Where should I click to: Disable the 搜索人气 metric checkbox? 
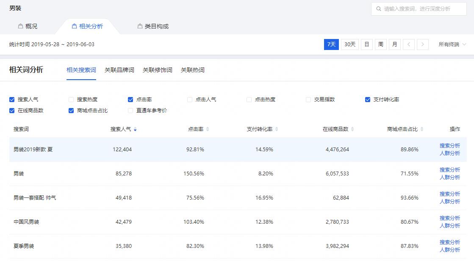click(x=12, y=99)
